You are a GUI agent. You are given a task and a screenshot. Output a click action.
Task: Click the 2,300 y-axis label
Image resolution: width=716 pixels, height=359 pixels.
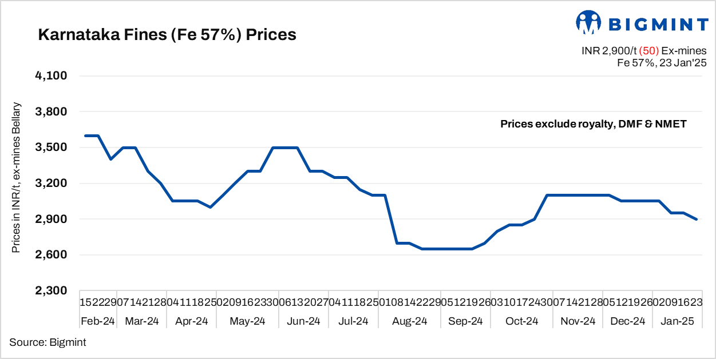52,291
